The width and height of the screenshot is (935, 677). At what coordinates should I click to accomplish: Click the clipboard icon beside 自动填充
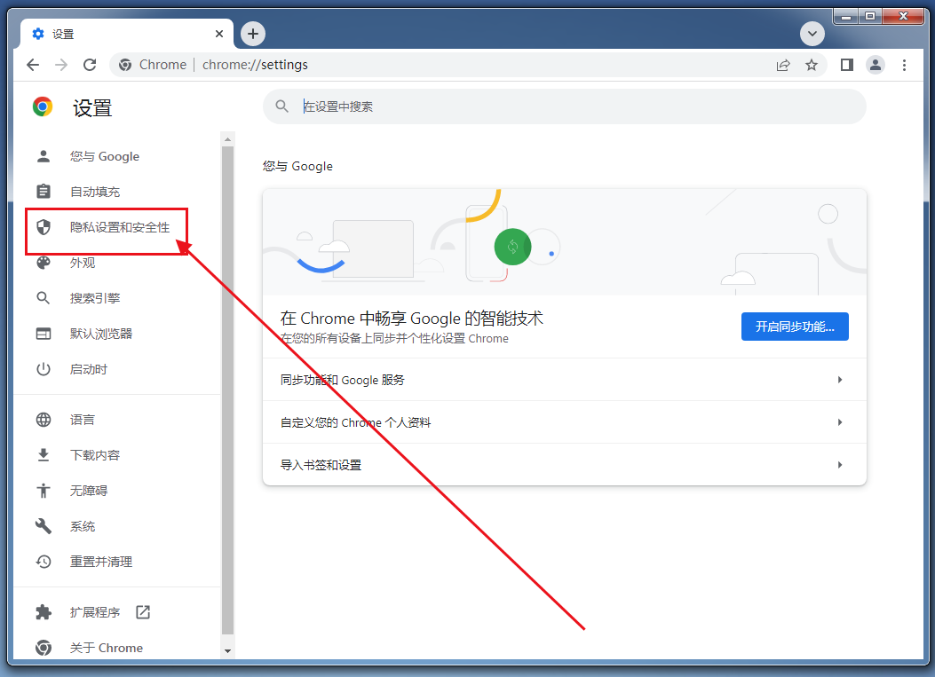tap(44, 192)
